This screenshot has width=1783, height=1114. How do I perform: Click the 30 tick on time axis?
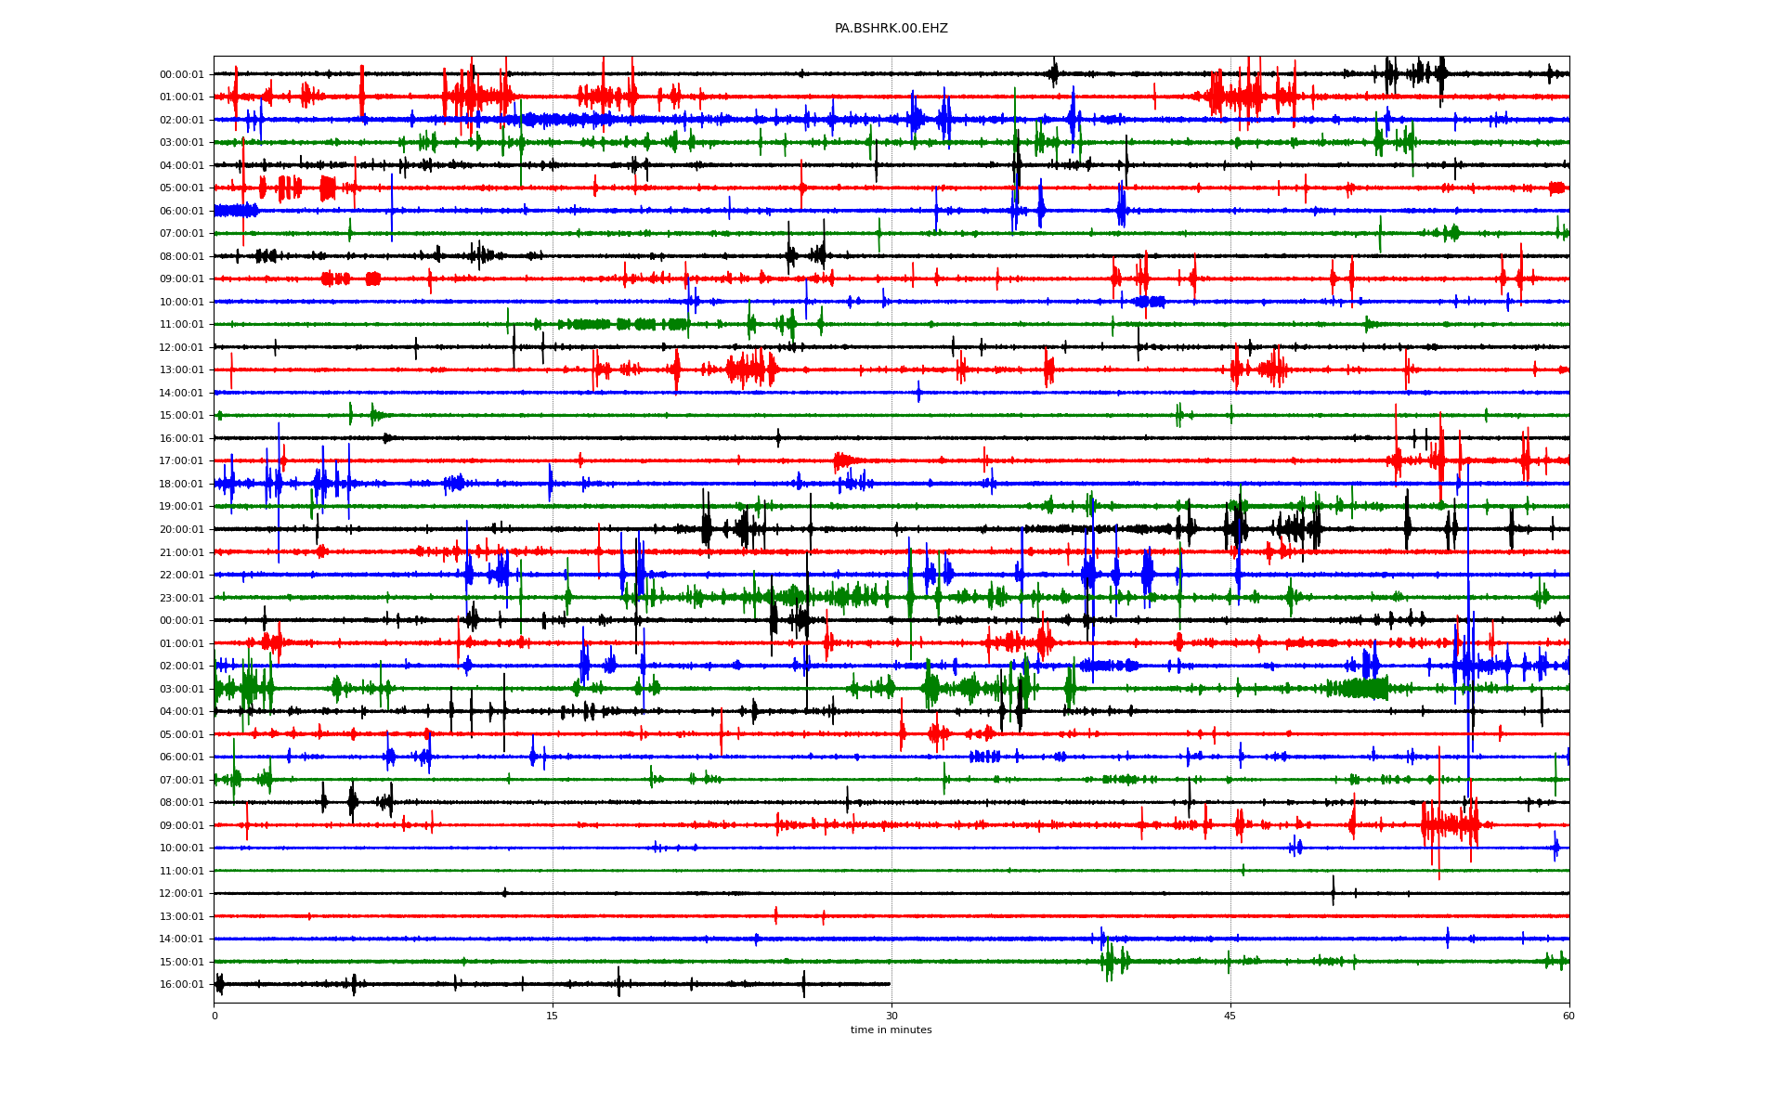pyautogui.click(x=891, y=1016)
